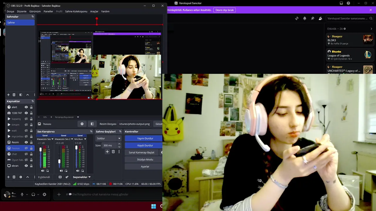The image size is (376, 211).
Task: Hide the alert source
Action: tap(26, 107)
